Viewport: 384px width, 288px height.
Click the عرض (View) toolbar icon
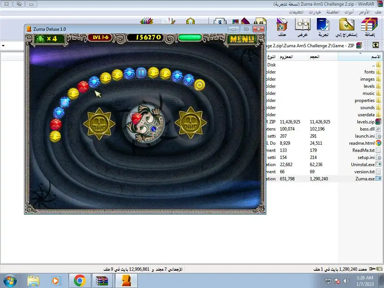click(x=303, y=27)
